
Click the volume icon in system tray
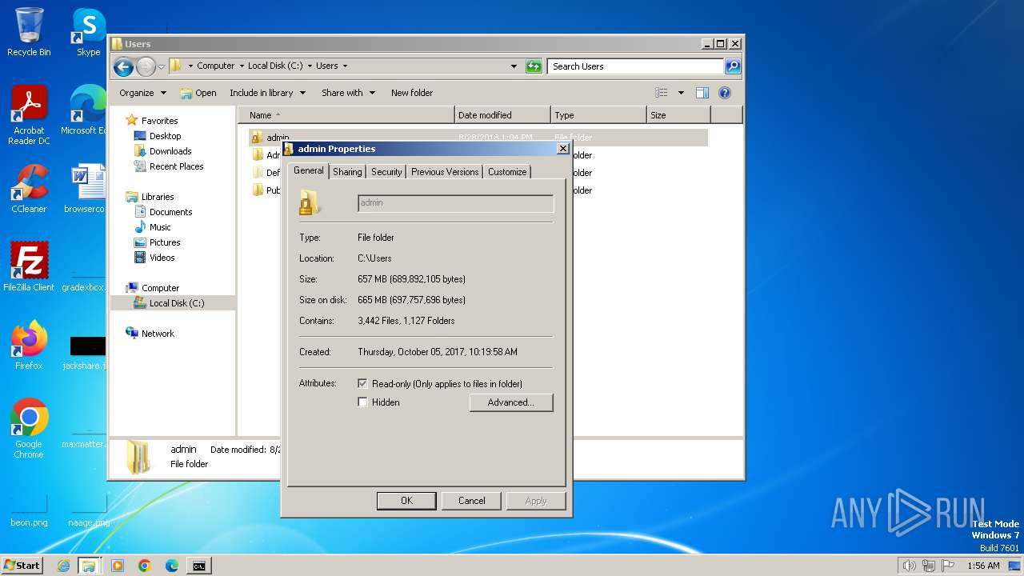click(x=909, y=566)
